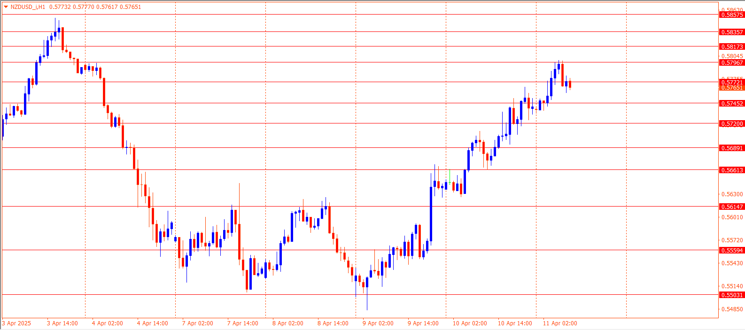Click the 0.56010 price scale value
745x330 pixels.
pyautogui.click(x=732, y=217)
